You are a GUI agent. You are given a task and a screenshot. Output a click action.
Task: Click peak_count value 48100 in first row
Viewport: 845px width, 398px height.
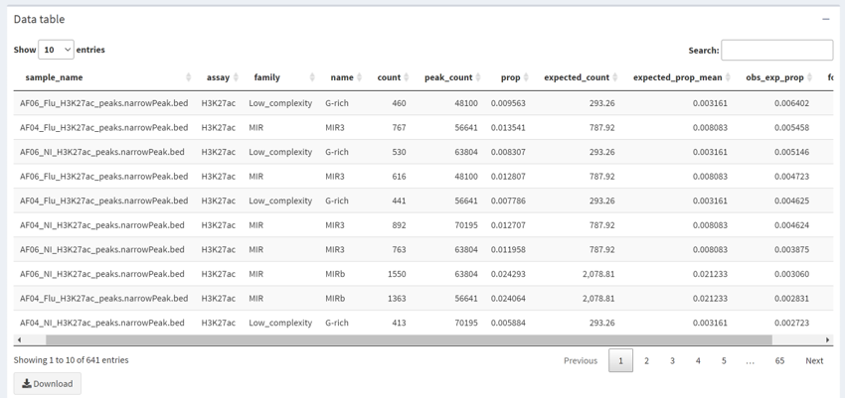click(x=466, y=103)
